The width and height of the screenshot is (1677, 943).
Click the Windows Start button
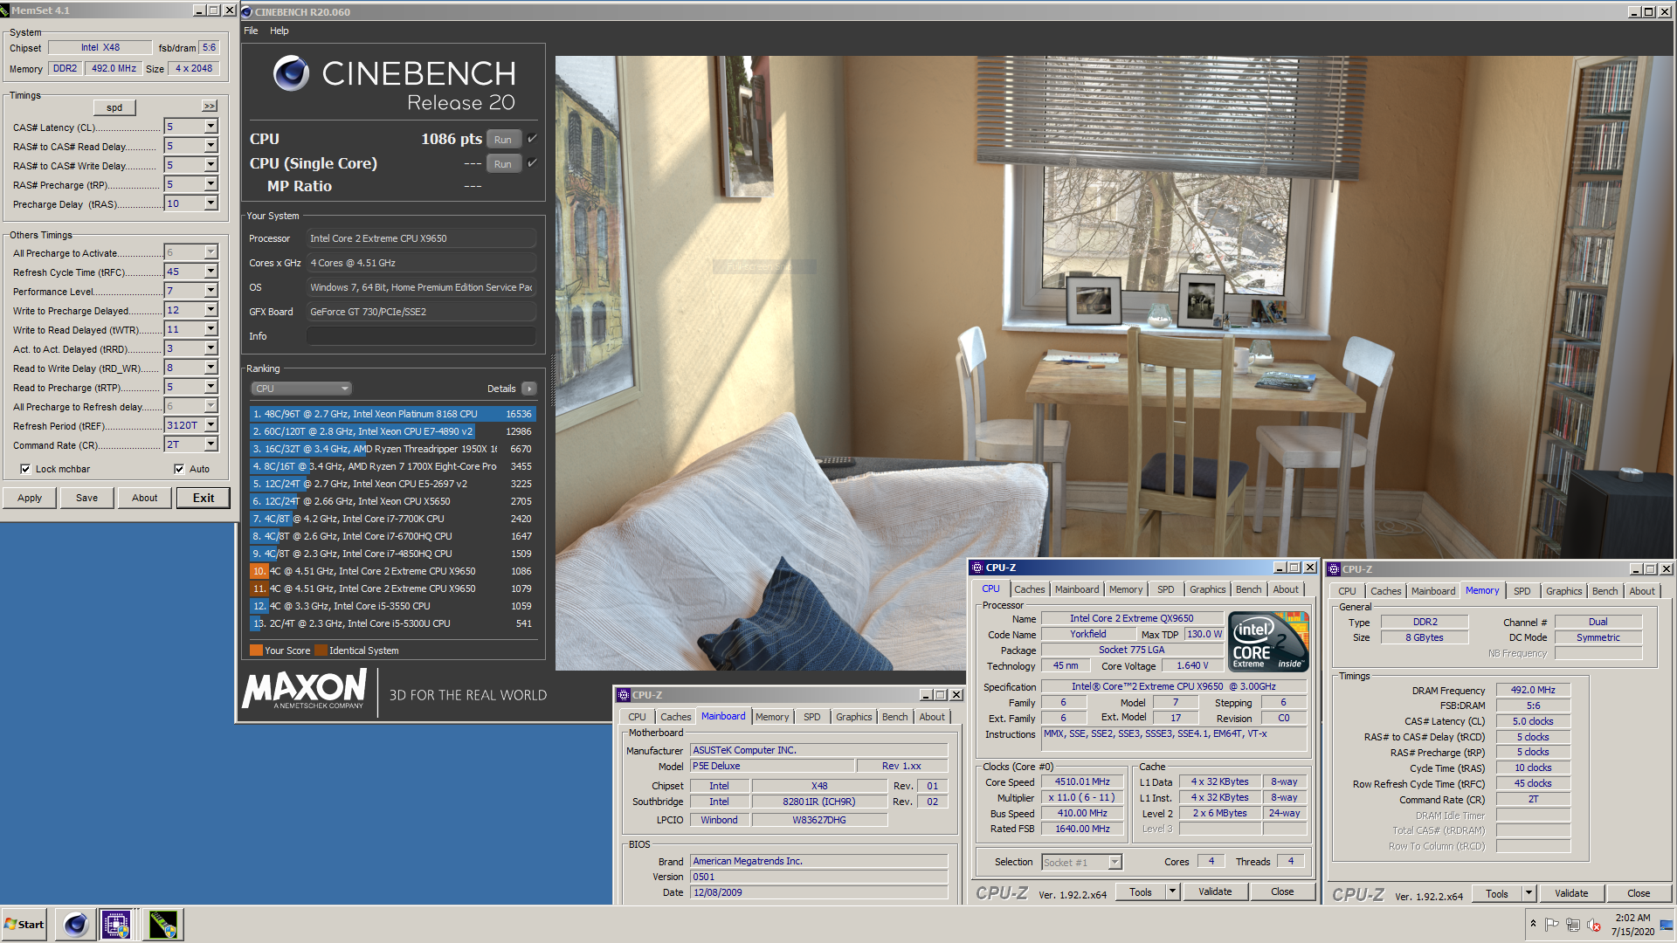tap(24, 924)
